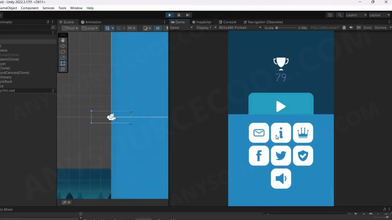Open the Undo History icon
This screenshot has height=220, width=392.
pyautogui.click(x=330, y=15)
